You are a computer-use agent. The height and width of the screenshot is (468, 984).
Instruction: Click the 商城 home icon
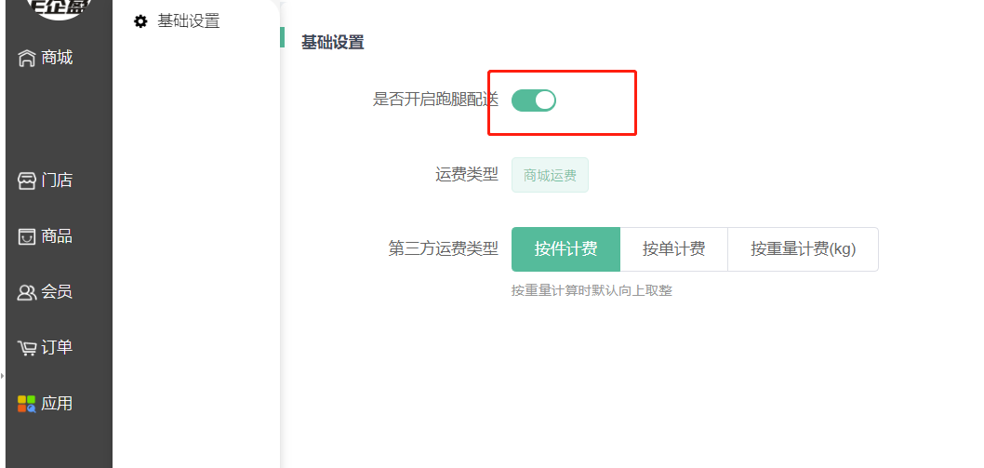tap(27, 59)
